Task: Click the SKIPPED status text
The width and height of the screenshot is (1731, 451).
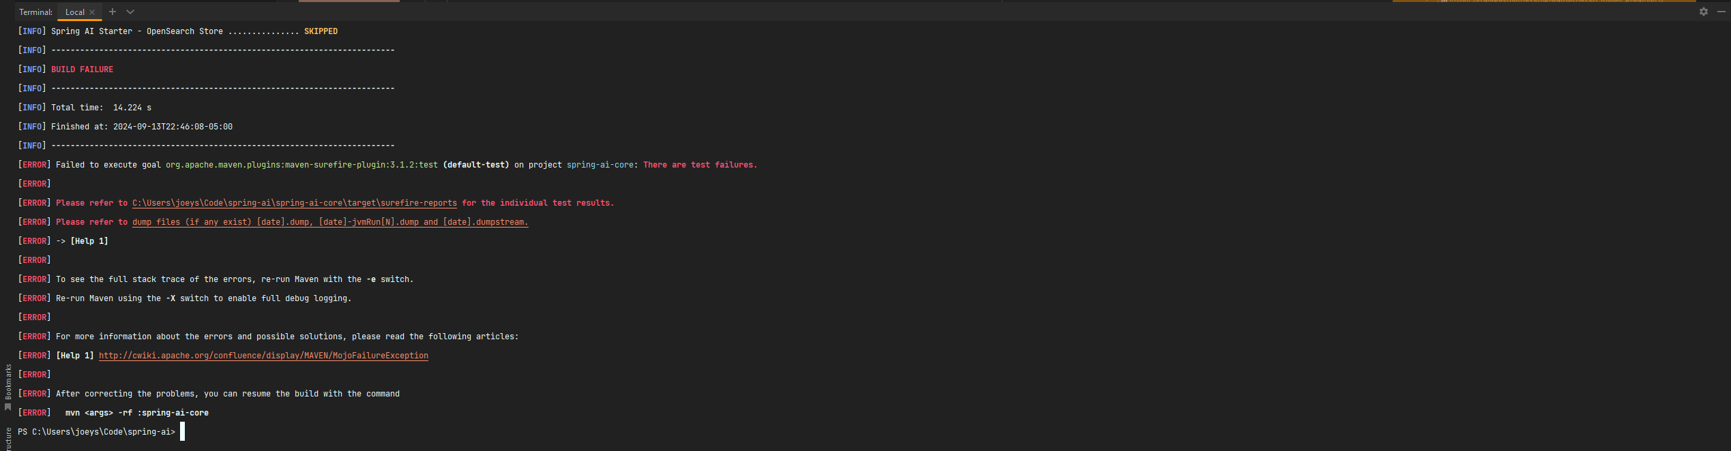Action: click(321, 31)
